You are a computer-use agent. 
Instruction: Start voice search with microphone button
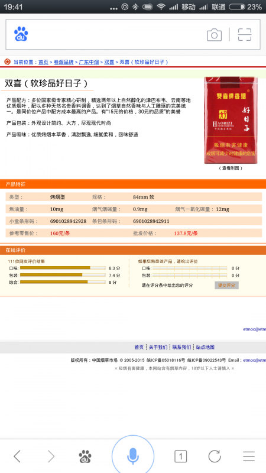click(133, 455)
